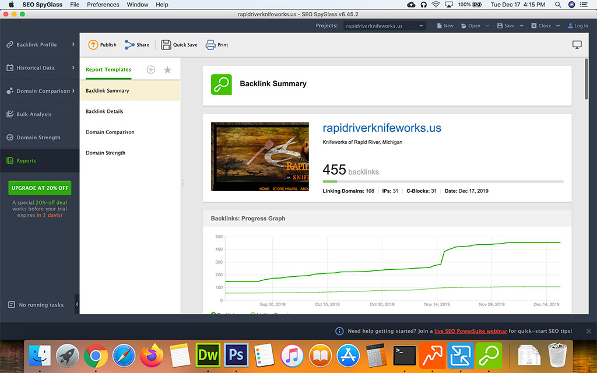
Task: Click Save in top bar
Action: pyautogui.click(x=505, y=26)
